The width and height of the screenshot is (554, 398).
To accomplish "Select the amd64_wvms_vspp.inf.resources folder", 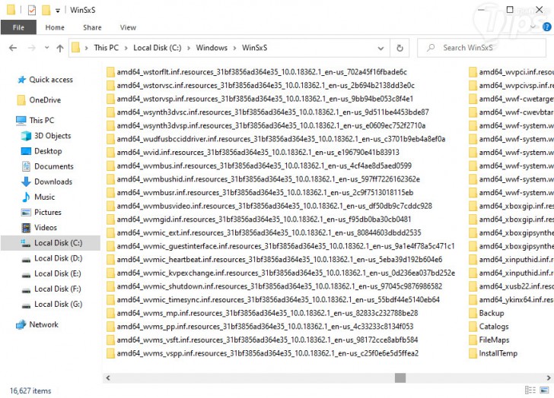I will 263,353.
